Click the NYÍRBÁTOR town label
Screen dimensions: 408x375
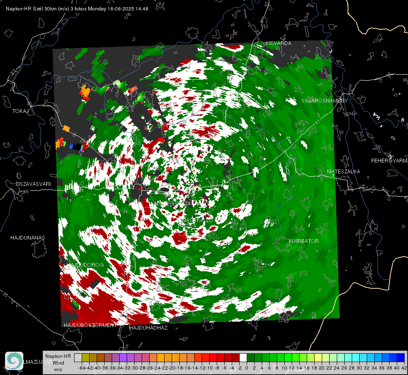pos(304,241)
